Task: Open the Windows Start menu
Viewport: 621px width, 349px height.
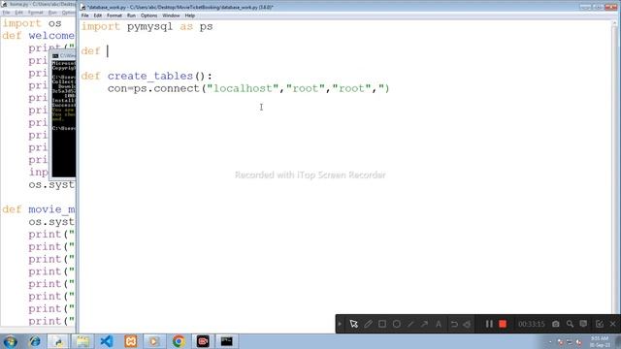Action: pyautogui.click(x=11, y=341)
